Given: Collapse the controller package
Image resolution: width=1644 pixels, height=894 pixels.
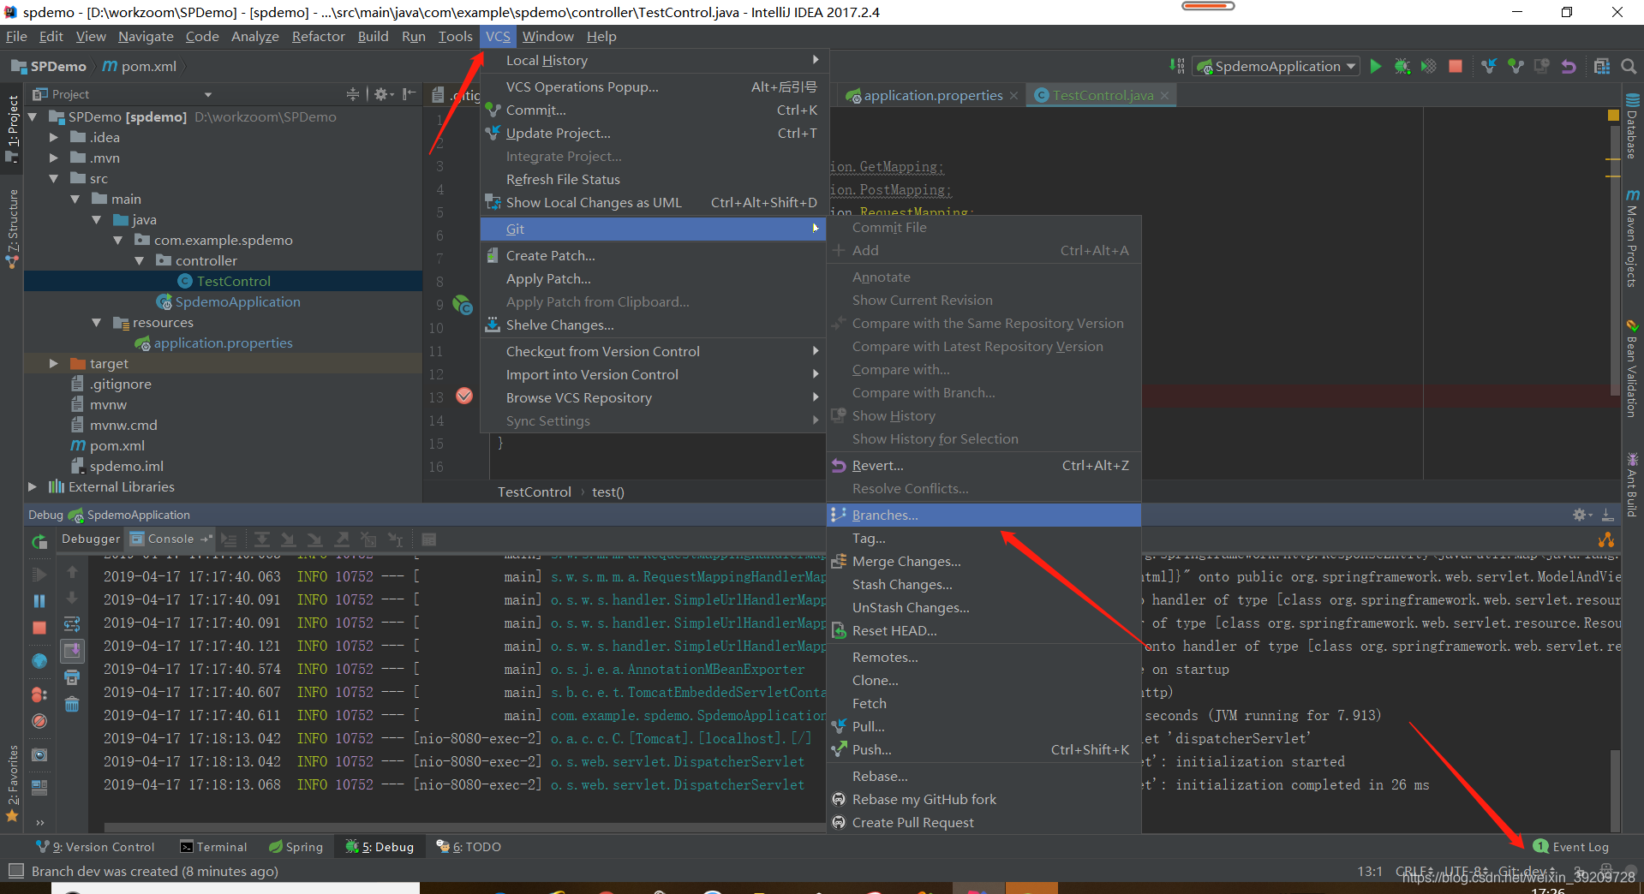Looking at the screenshot, I should click(139, 260).
